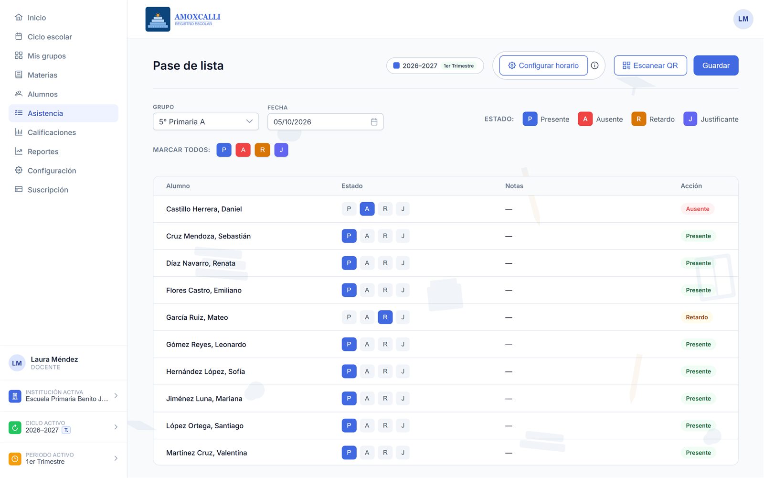Mark Castillo Herrera, Daniel as Presente (P)

click(x=349, y=209)
